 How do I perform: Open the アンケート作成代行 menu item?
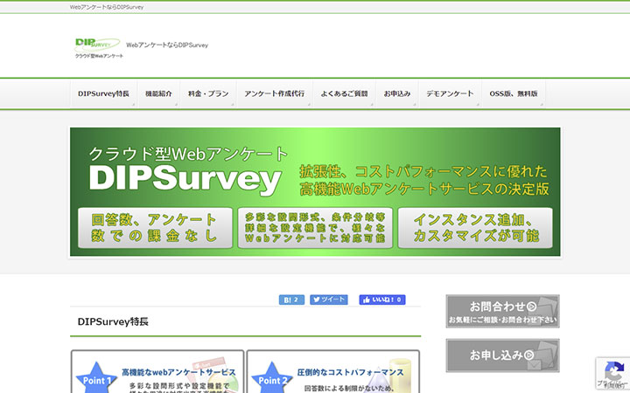275,93
